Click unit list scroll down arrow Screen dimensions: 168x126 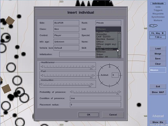coord(119,57)
